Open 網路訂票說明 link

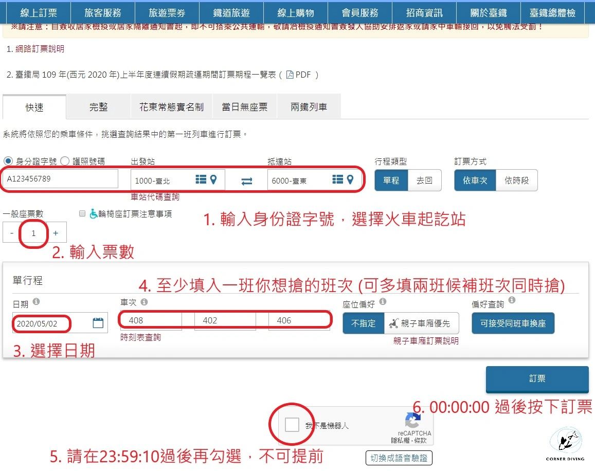(40, 48)
